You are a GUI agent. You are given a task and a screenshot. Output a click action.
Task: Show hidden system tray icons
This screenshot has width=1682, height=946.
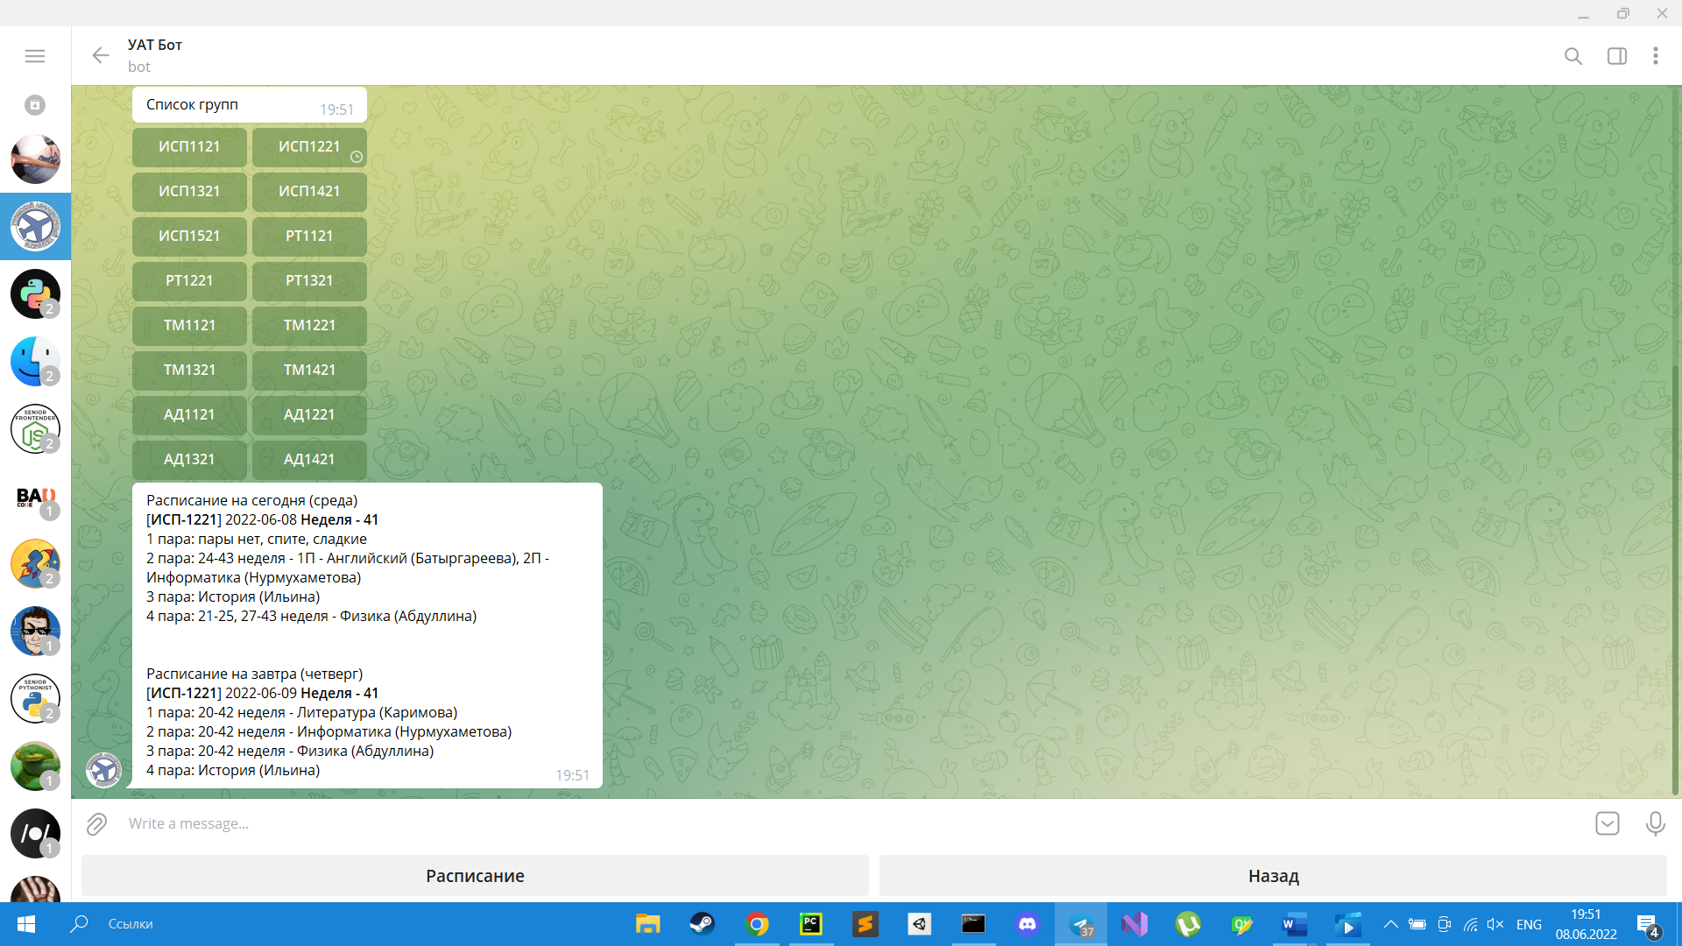pos(1390,924)
